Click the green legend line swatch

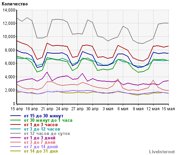coord(15,120)
